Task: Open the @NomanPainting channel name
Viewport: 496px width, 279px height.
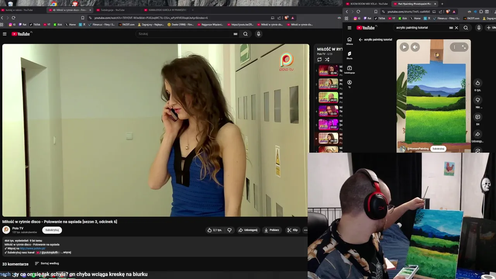Action: point(418,149)
